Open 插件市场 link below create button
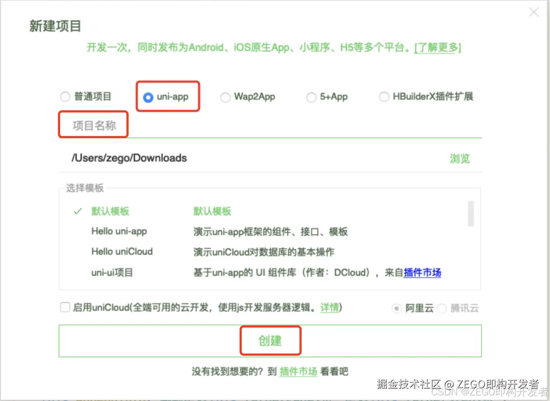The image size is (550, 401). (298, 371)
